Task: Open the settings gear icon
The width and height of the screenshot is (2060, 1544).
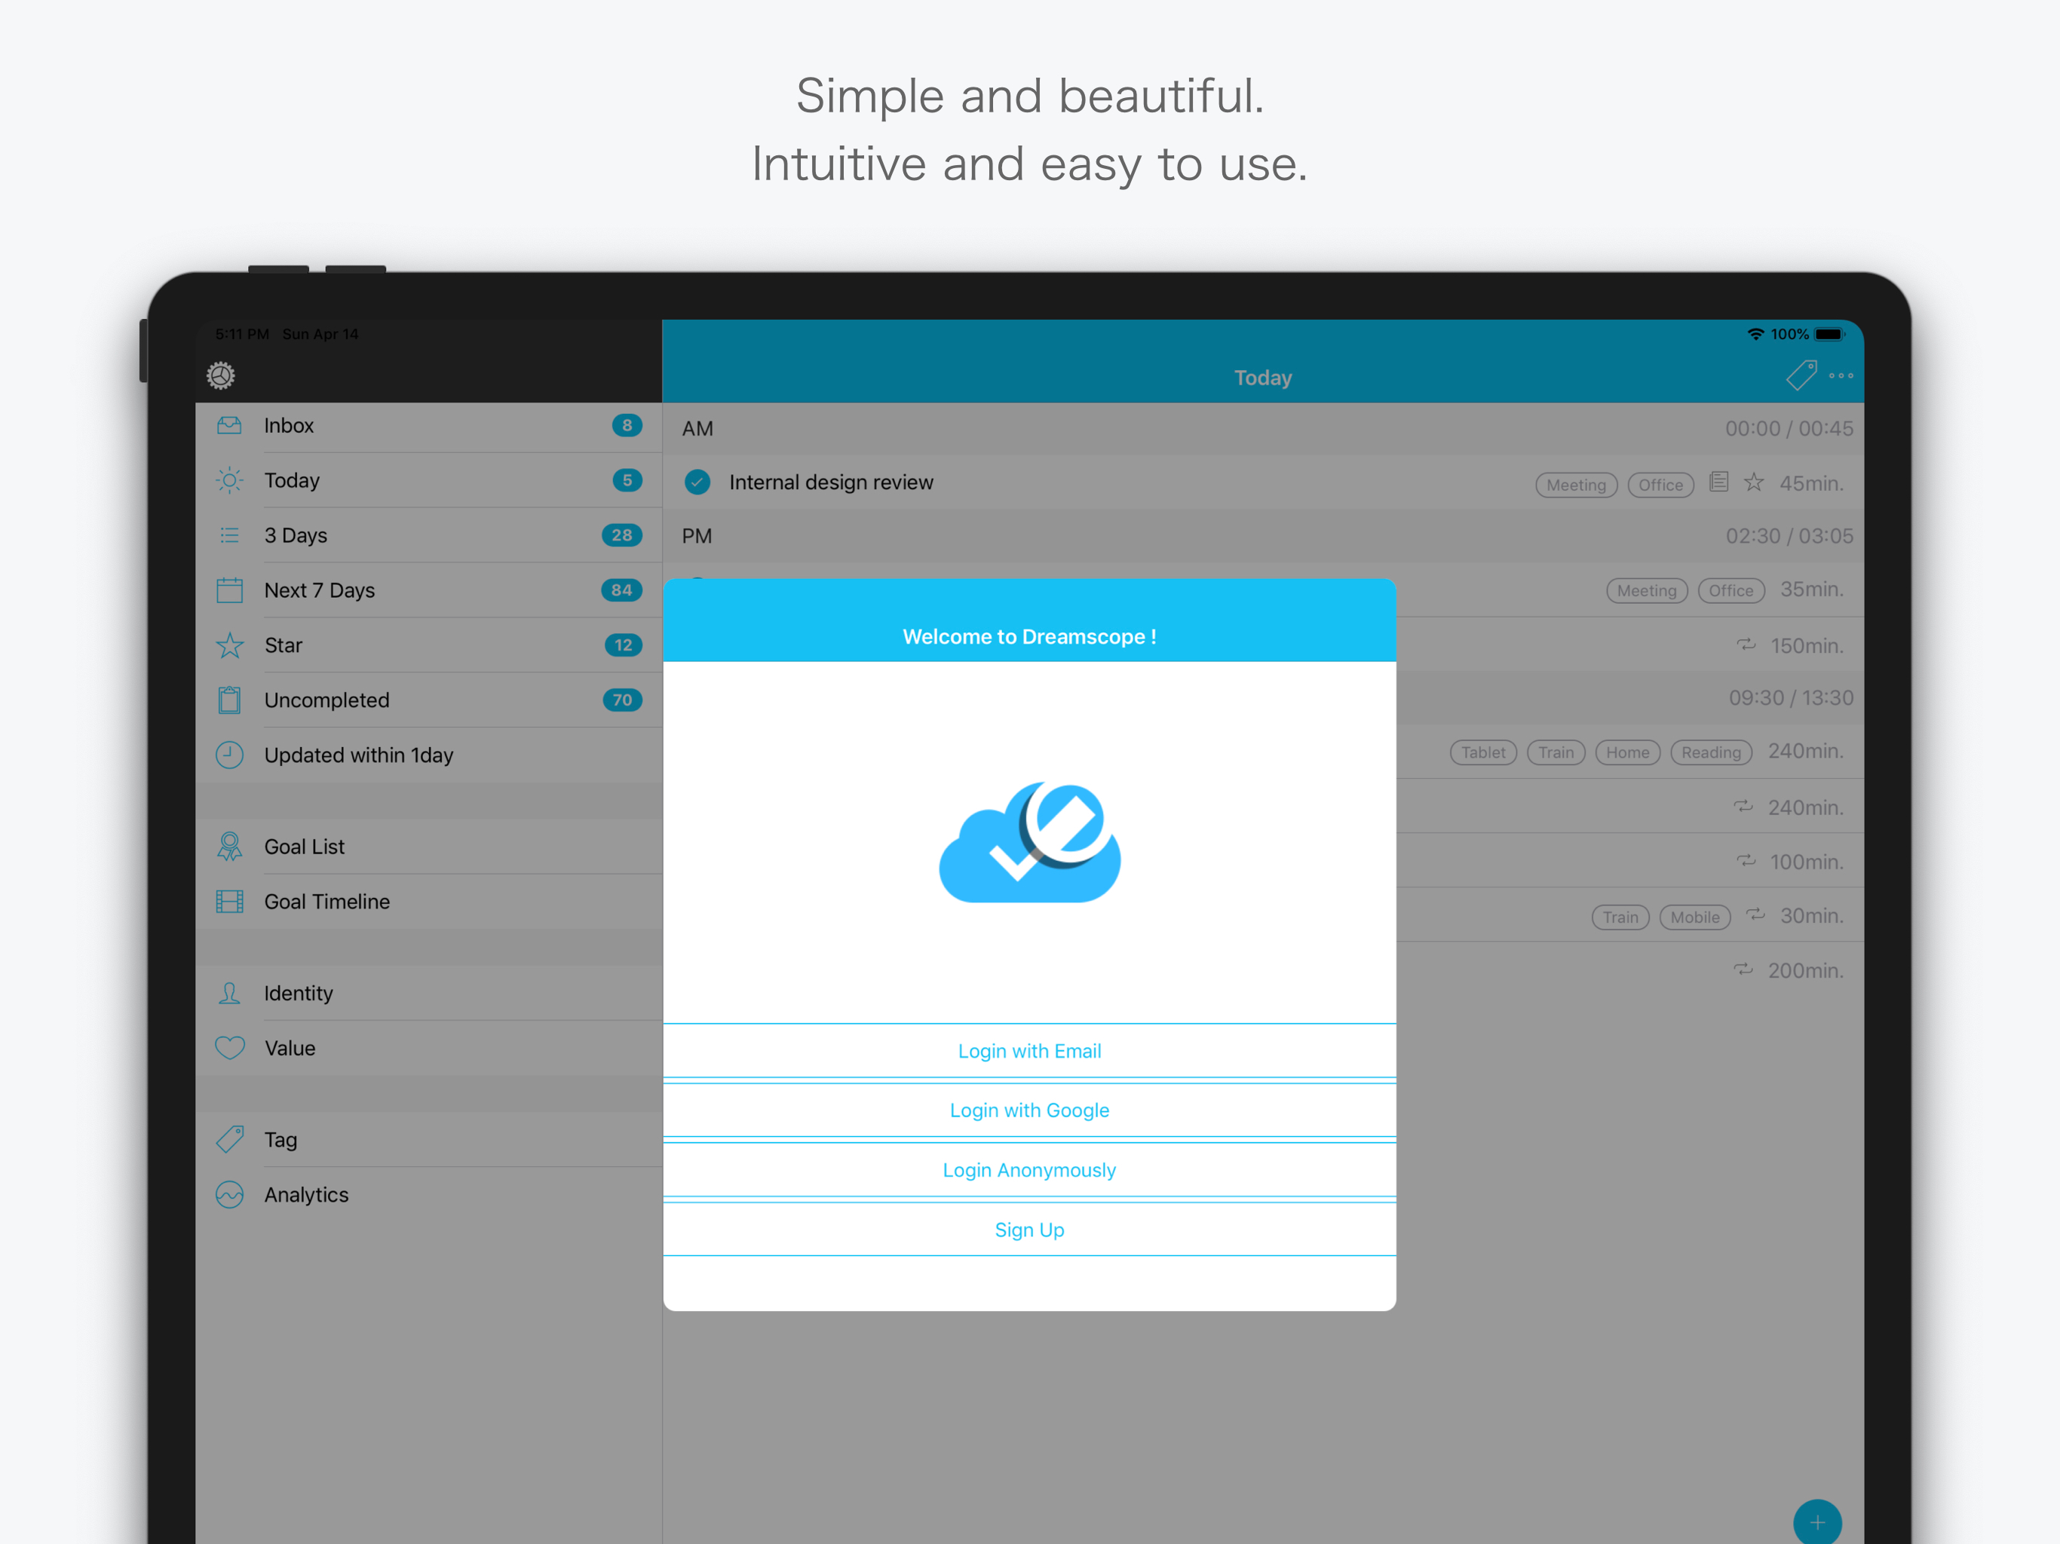Action: pos(221,375)
